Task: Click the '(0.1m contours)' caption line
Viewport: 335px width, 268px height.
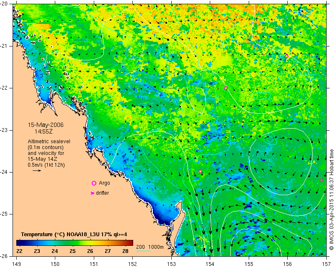Action: pos(46,147)
